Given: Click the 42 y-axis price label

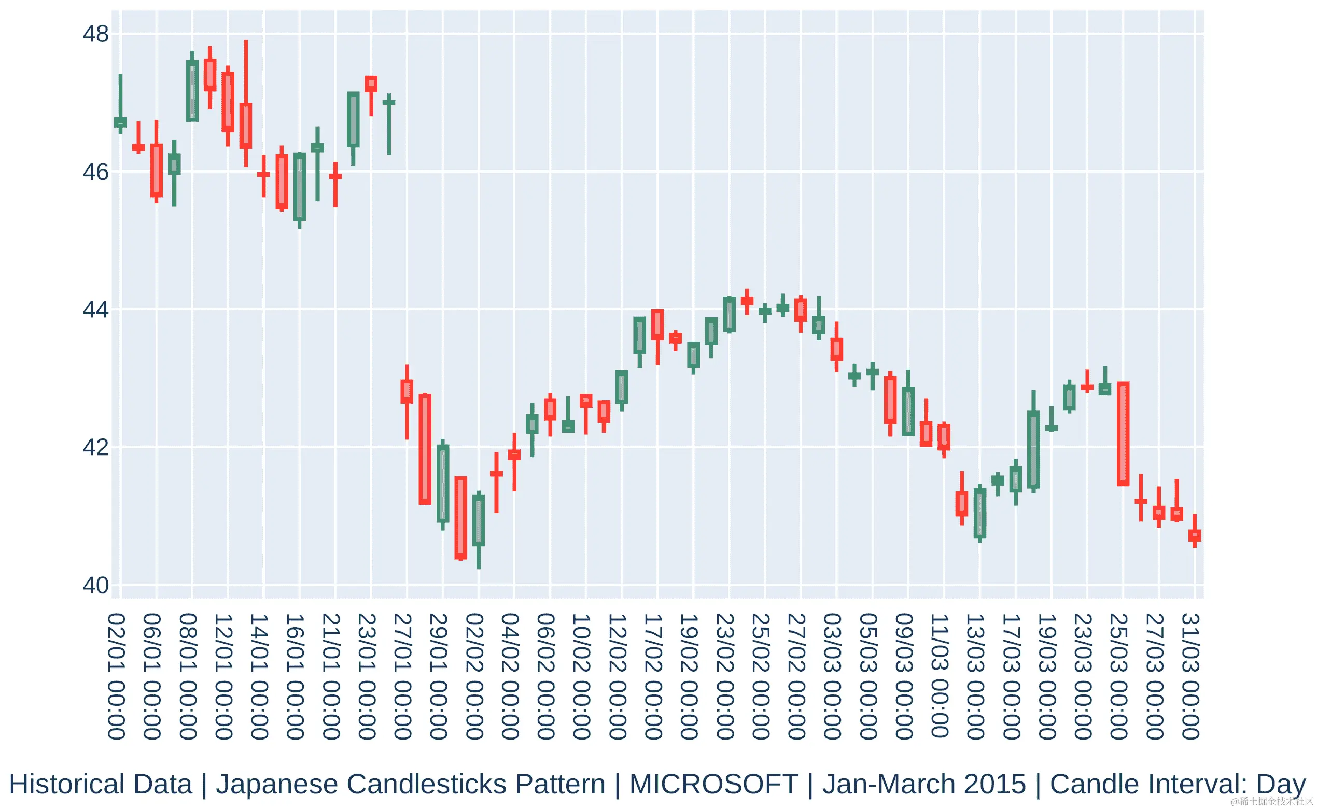Looking at the screenshot, I should pyautogui.click(x=95, y=447).
